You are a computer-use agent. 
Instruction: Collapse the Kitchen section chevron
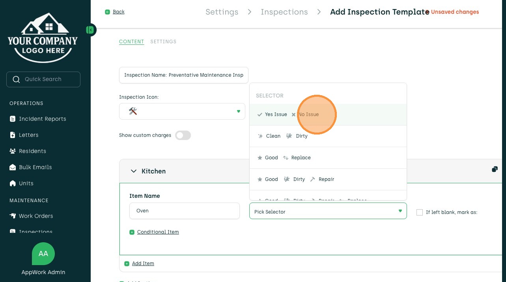(x=133, y=171)
